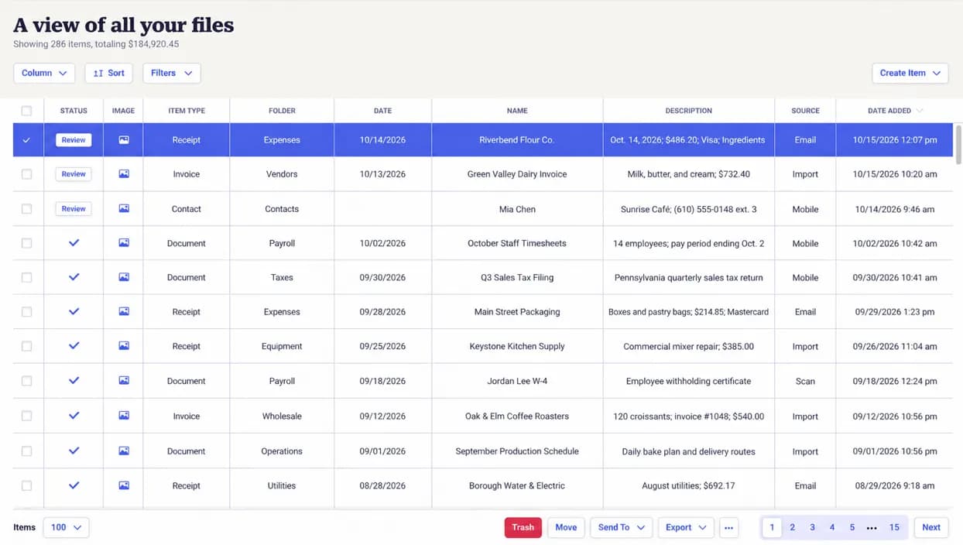Click Review for Riverbend Flour Co.
The height and width of the screenshot is (545, 963).
pos(74,140)
